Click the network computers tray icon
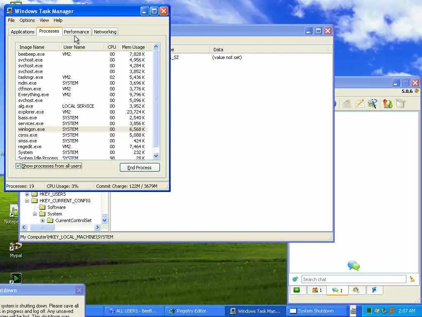The width and height of the screenshot is (422, 317). 384,311
